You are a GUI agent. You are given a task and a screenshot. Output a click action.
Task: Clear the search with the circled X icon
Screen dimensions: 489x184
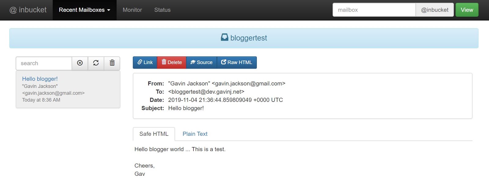80,63
